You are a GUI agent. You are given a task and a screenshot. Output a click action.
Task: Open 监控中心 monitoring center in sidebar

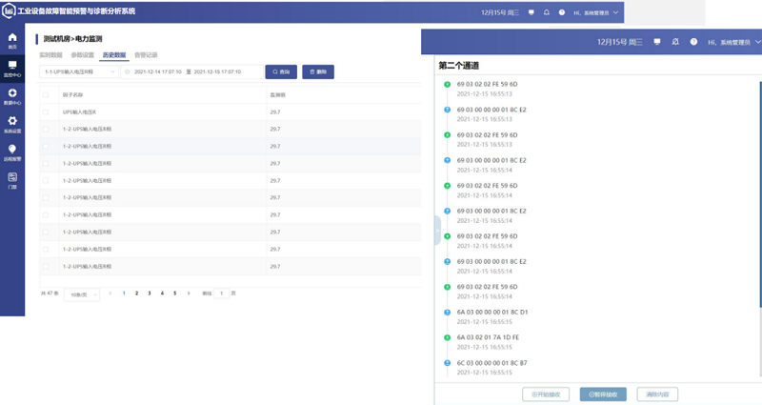[12, 68]
